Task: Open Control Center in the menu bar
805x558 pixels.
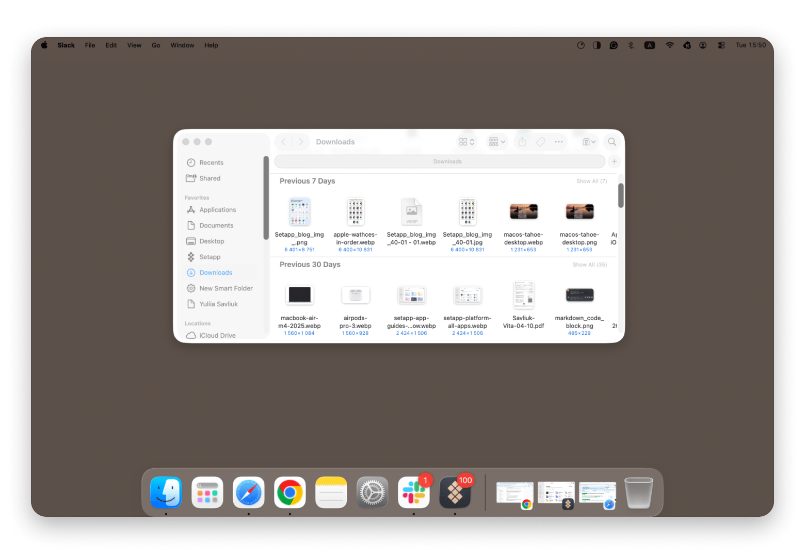Action: pyautogui.click(x=721, y=45)
